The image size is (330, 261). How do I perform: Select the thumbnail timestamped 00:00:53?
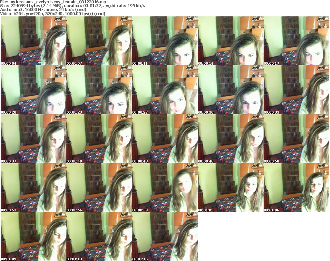[34, 188]
